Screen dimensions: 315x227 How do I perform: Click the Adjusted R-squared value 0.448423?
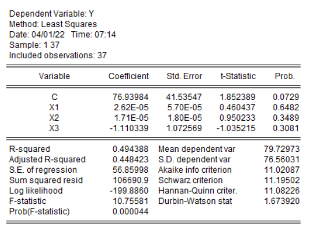(x=131, y=159)
